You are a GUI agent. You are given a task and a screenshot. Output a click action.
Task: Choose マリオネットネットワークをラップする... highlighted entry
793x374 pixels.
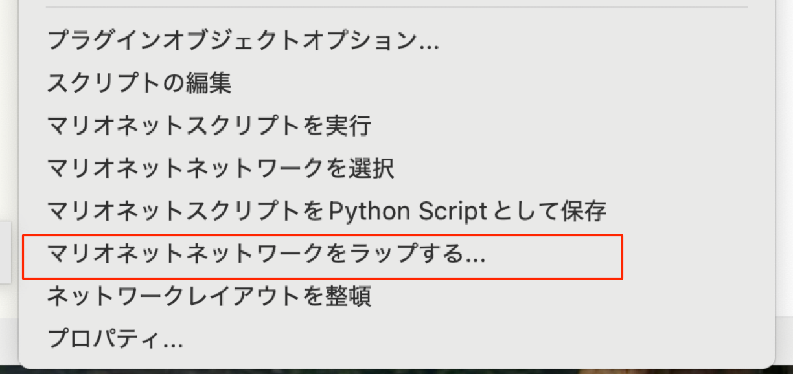pos(266,255)
